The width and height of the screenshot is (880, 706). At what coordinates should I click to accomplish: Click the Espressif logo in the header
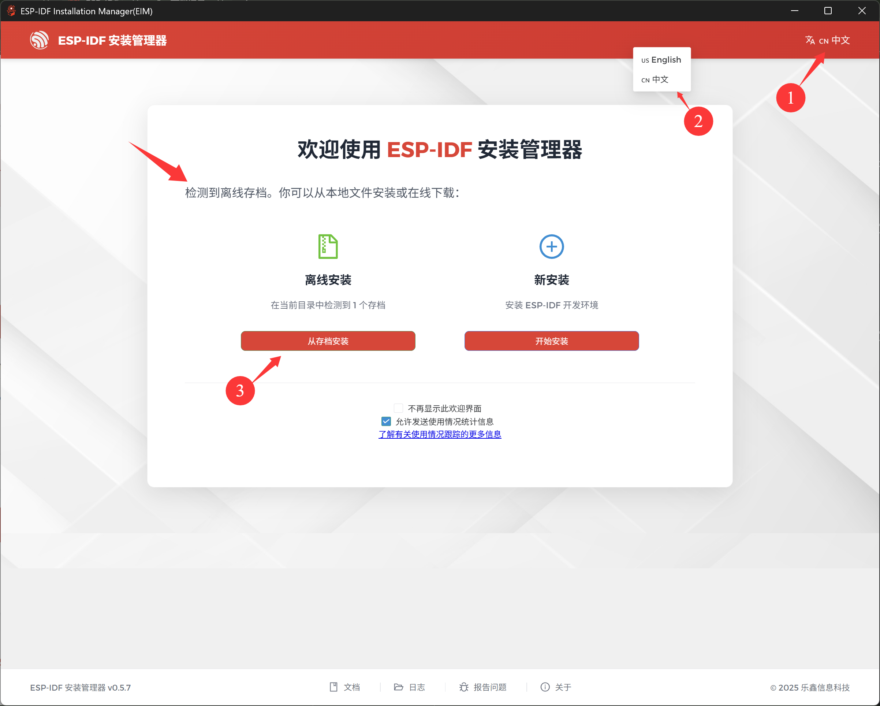pyautogui.click(x=39, y=40)
